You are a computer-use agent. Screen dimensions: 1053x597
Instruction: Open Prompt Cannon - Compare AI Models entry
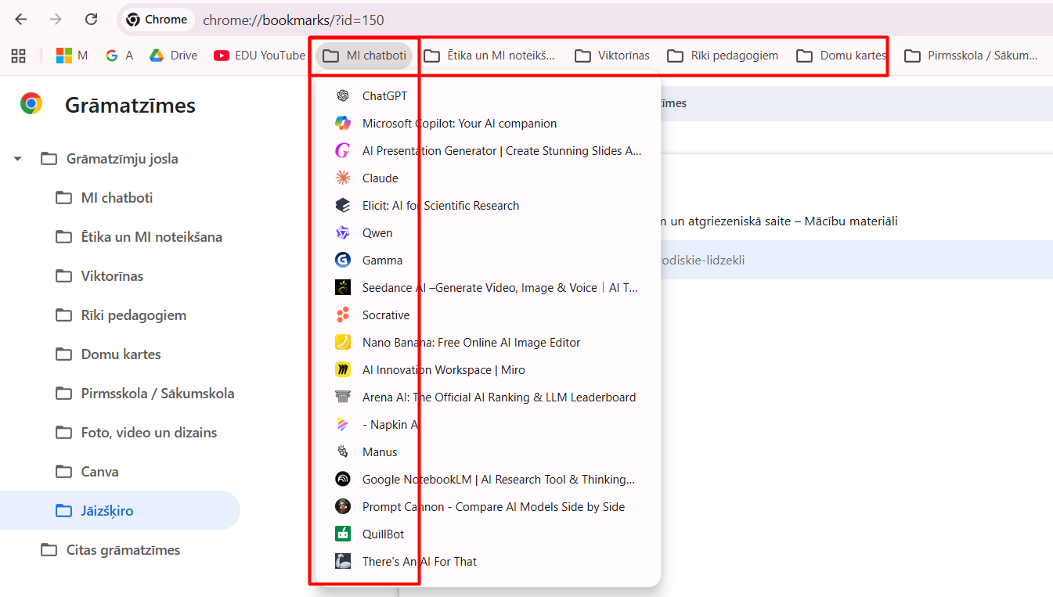coord(488,507)
